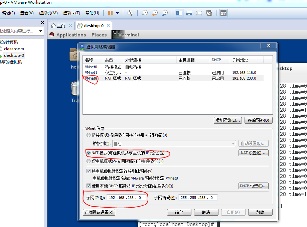Click the library search input field
This screenshot has width=307, height=227.
click(x=19, y=31)
